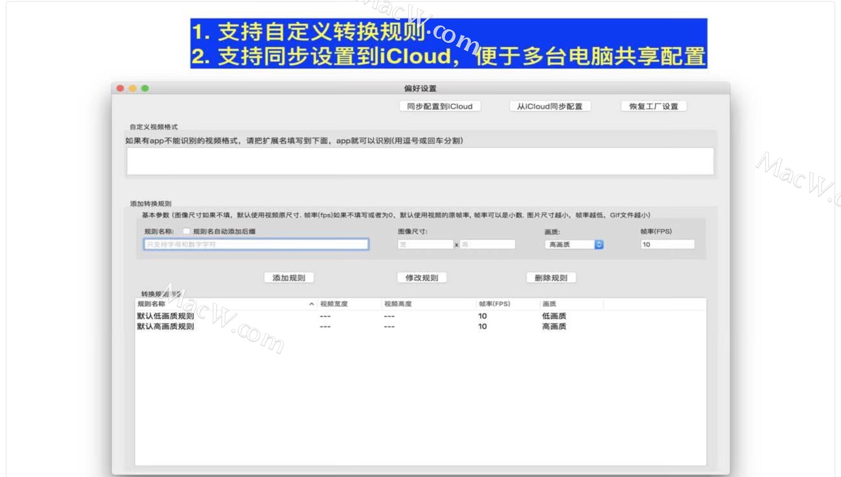Image resolution: width=841 pixels, height=477 pixels.
Task: Open the 画质 quality dropdown
Action: pyautogui.click(x=574, y=244)
